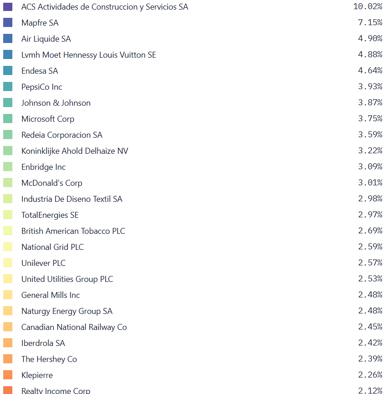Click the Johnson & Johnson color swatch
This screenshot has width=383, height=394.
click(8, 103)
